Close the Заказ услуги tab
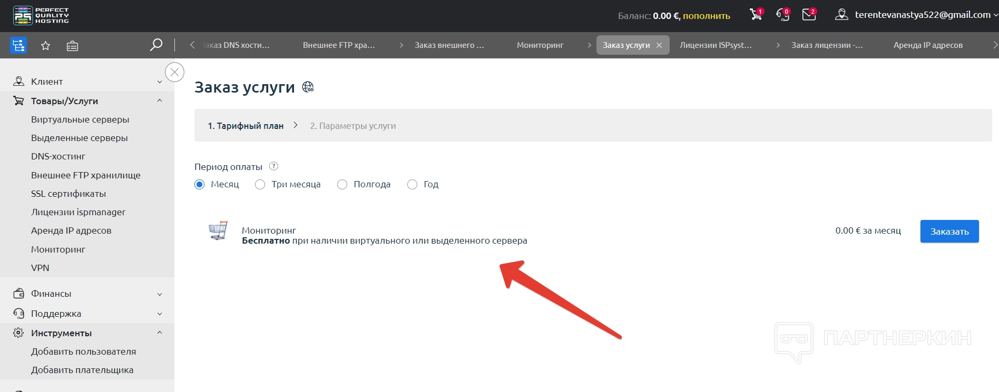 [x=659, y=45]
